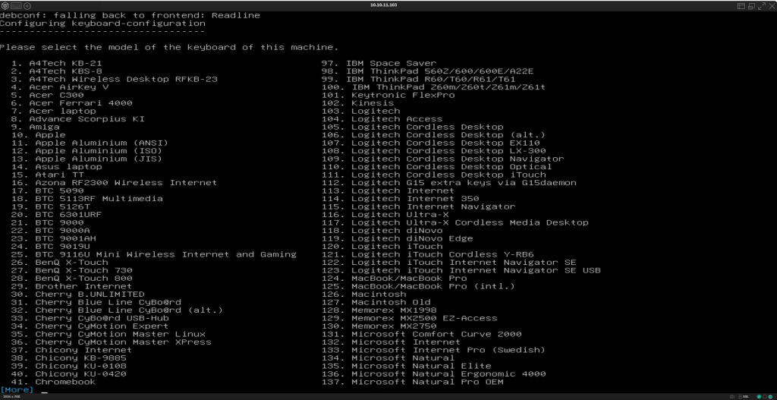Select the line '6. Acer Ferrari 4000'

(71, 102)
